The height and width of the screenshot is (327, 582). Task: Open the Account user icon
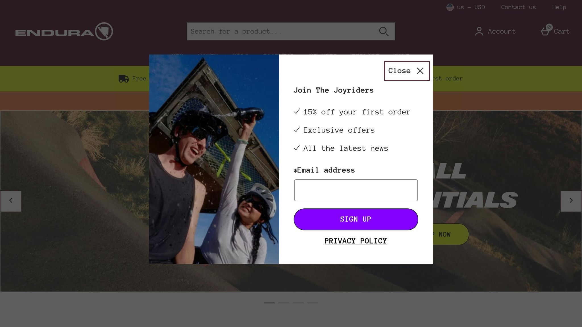pos(479,31)
